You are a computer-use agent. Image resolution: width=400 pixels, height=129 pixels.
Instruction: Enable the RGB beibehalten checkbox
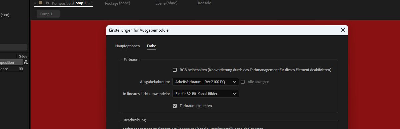(x=175, y=70)
